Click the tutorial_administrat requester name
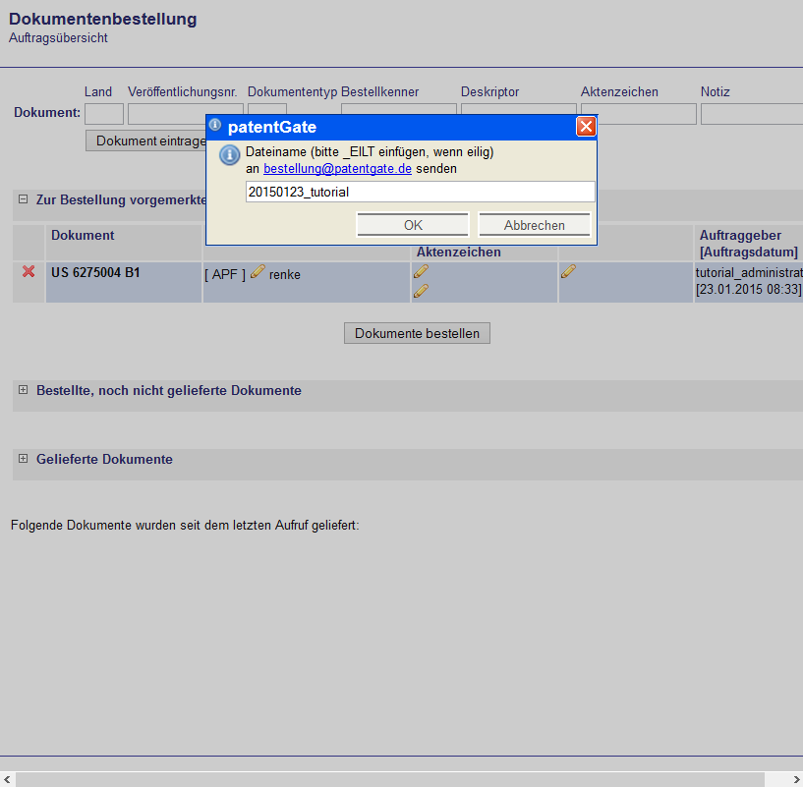 (749, 272)
